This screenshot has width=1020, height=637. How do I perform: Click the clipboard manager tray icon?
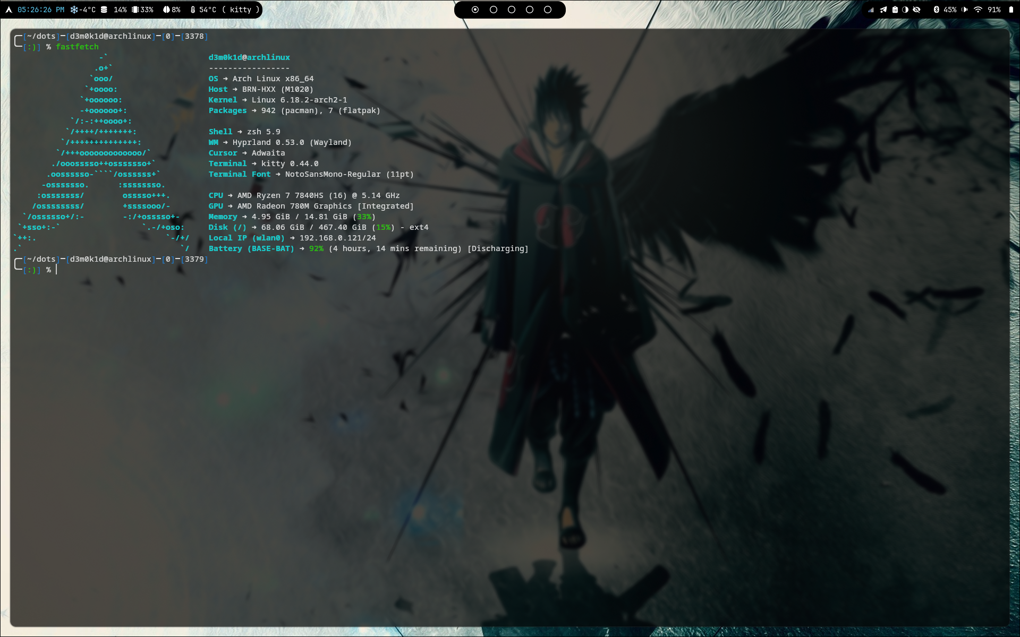point(896,9)
